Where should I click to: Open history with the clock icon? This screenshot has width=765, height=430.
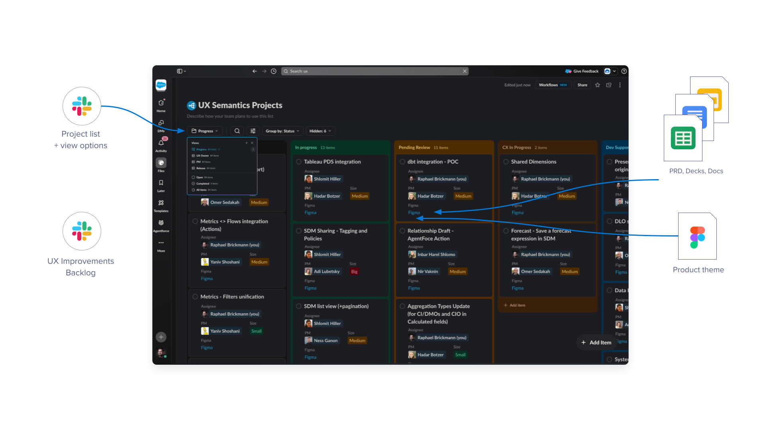click(274, 71)
